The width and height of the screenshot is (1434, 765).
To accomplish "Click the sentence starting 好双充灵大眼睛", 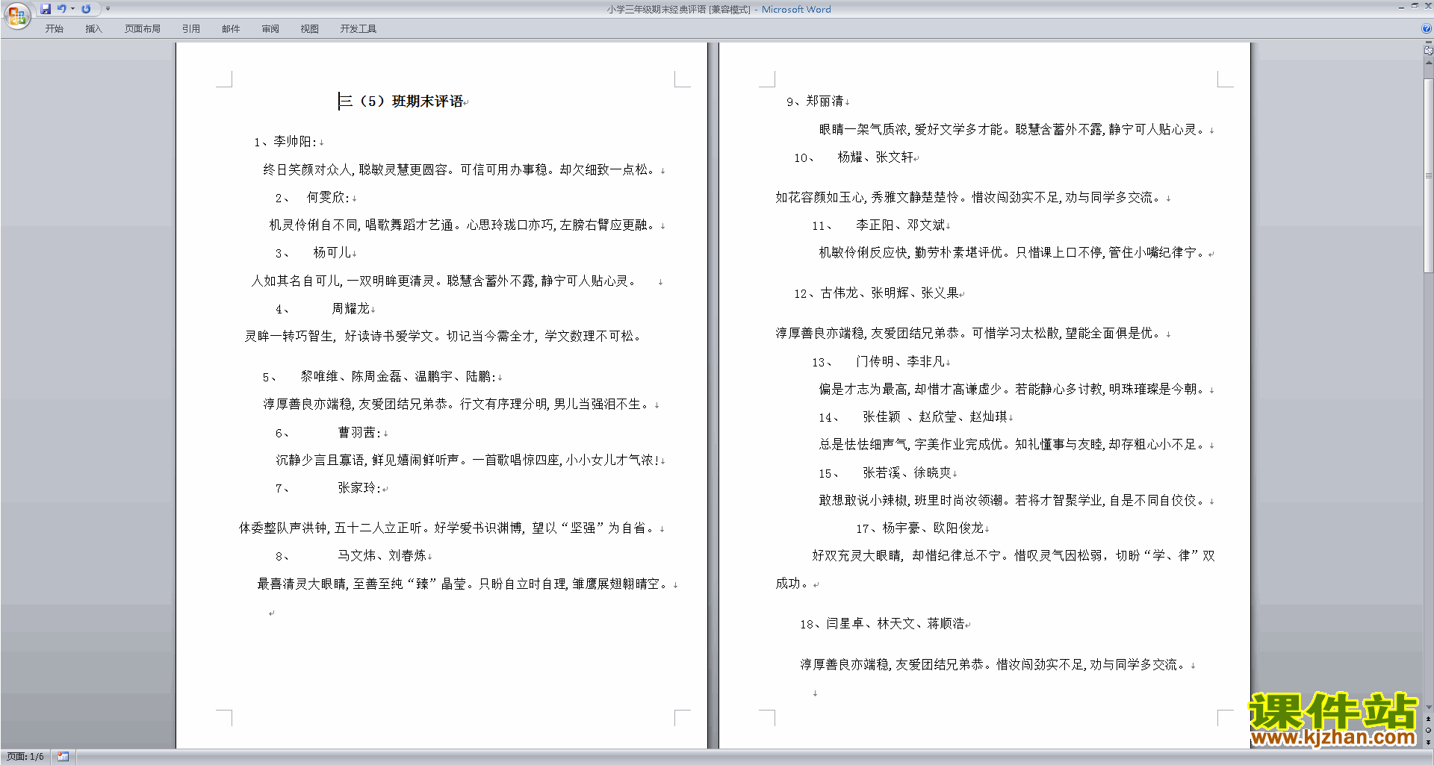I will point(995,569).
